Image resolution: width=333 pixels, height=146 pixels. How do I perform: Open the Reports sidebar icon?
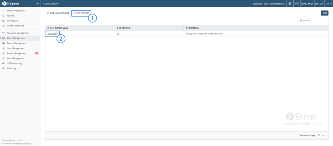(3, 16)
